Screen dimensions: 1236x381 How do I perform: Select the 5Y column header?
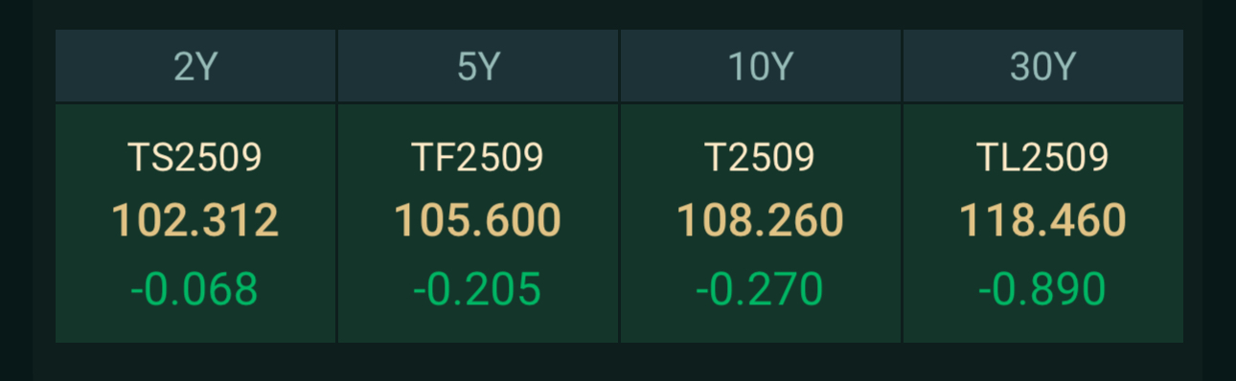478,66
